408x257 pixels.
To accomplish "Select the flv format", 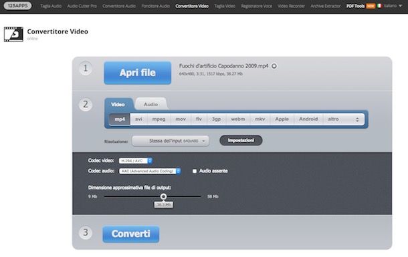I will (199, 119).
